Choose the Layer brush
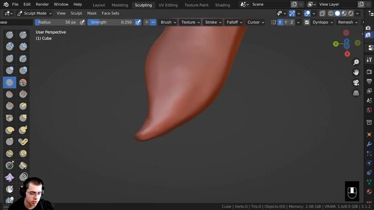Screen dimensions: 374x210 coord(23,58)
